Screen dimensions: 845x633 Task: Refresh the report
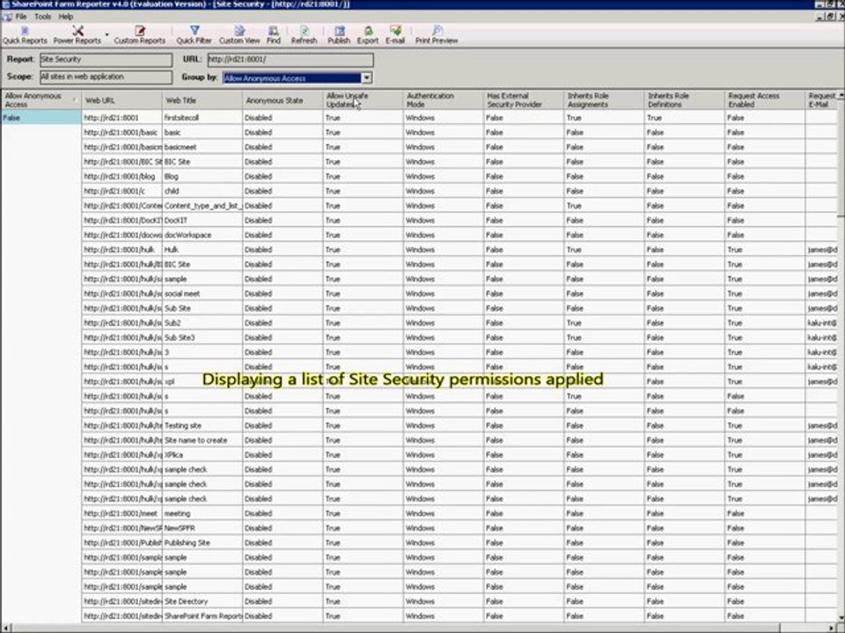click(x=304, y=35)
